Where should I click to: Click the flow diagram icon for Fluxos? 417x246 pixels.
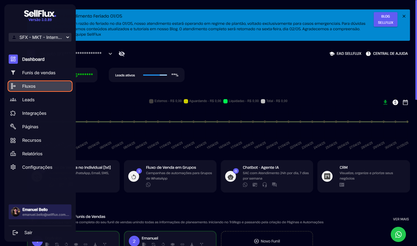coord(13,86)
